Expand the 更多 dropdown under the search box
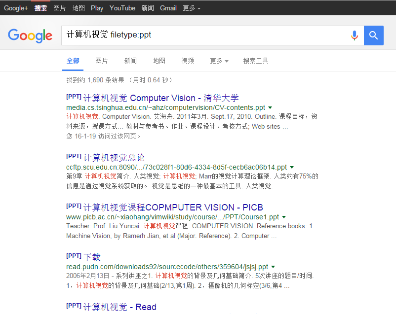Viewport: 396px width, 314px height. [219, 61]
